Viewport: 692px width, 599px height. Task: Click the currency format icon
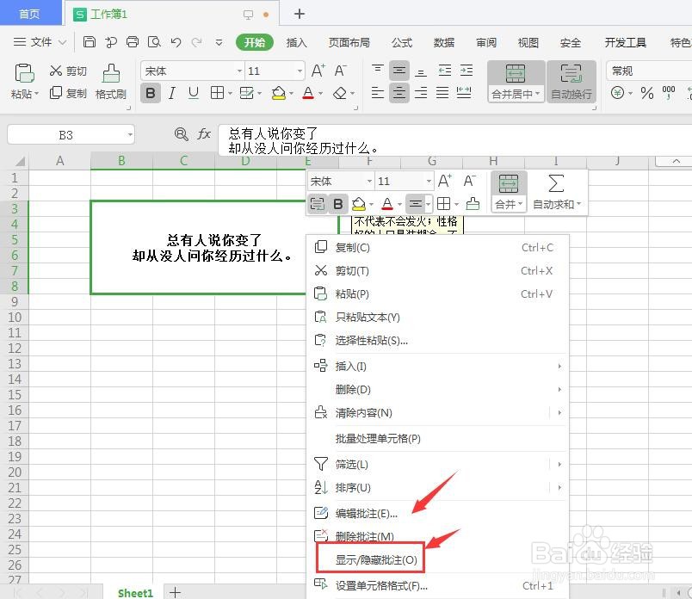point(618,93)
